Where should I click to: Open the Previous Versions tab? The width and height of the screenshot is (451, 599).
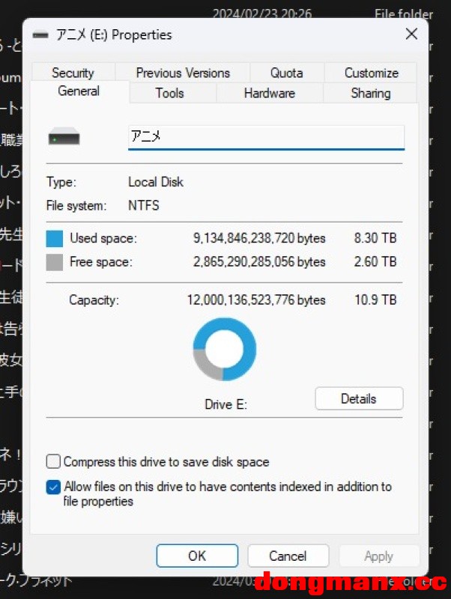pos(183,73)
